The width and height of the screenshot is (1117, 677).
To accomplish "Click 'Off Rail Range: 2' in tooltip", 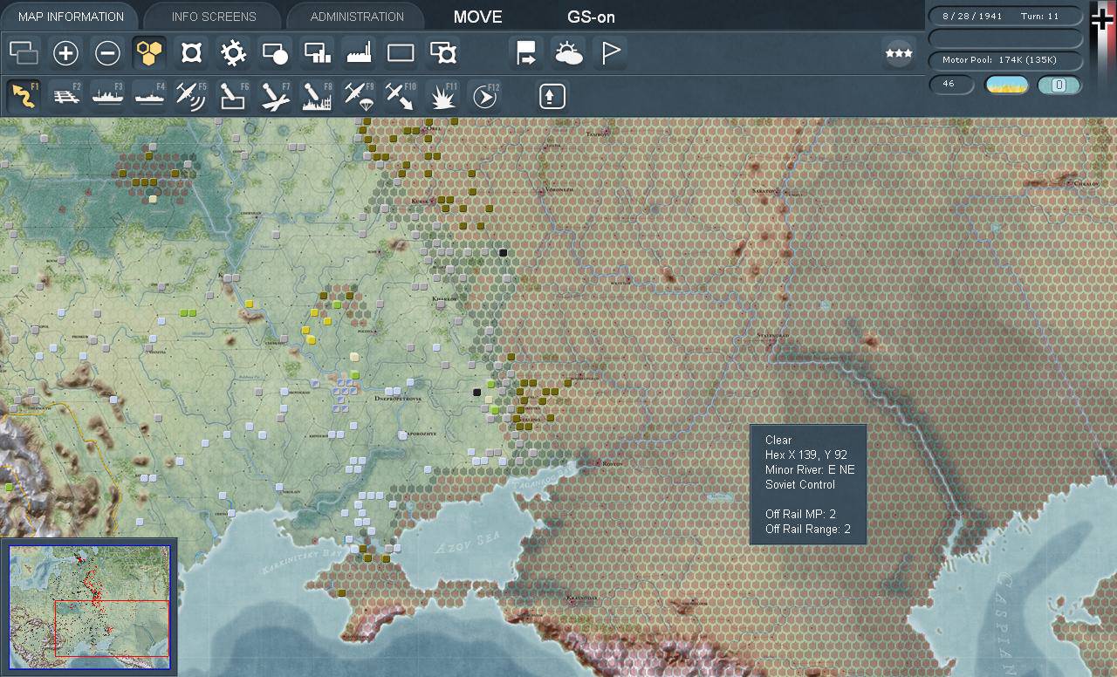I will tap(808, 529).
